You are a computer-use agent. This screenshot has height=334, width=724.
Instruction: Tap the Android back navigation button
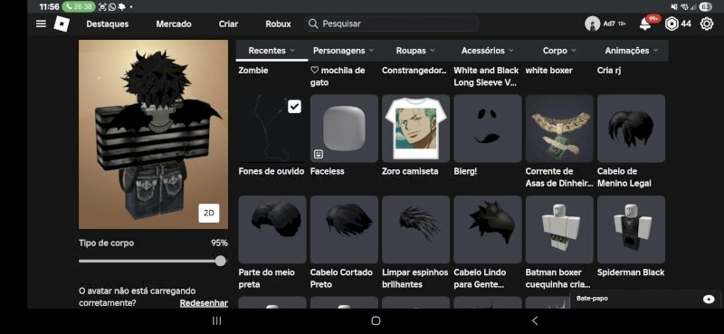tap(535, 320)
